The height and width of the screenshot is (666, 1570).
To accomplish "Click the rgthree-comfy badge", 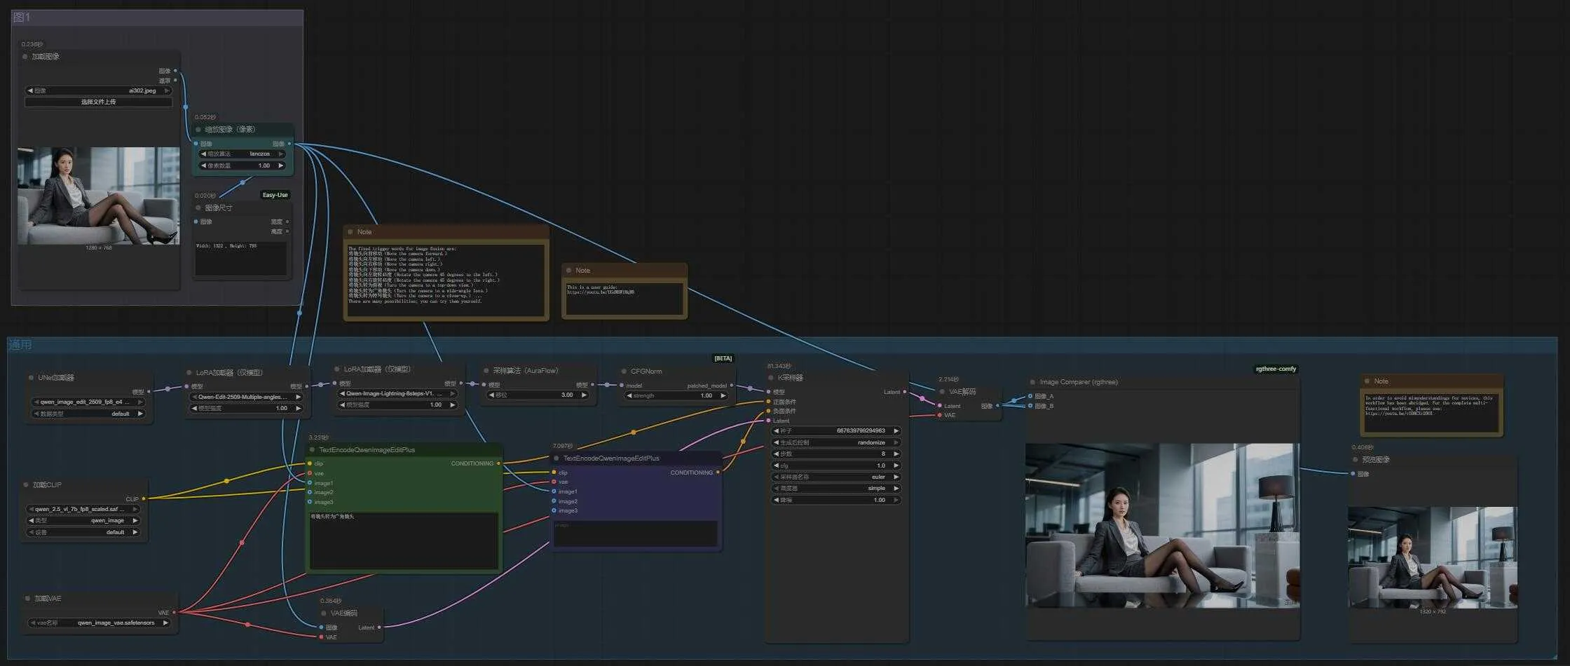I will pos(1275,369).
